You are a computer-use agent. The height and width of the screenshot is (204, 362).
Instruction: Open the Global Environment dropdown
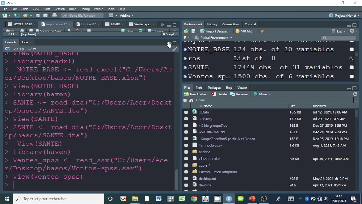pos(214,38)
